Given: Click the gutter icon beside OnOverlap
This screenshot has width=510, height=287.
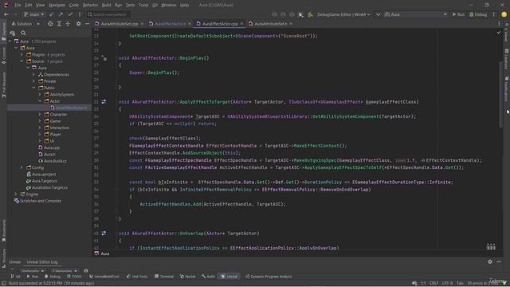Looking at the screenshot, I should click(x=104, y=234).
